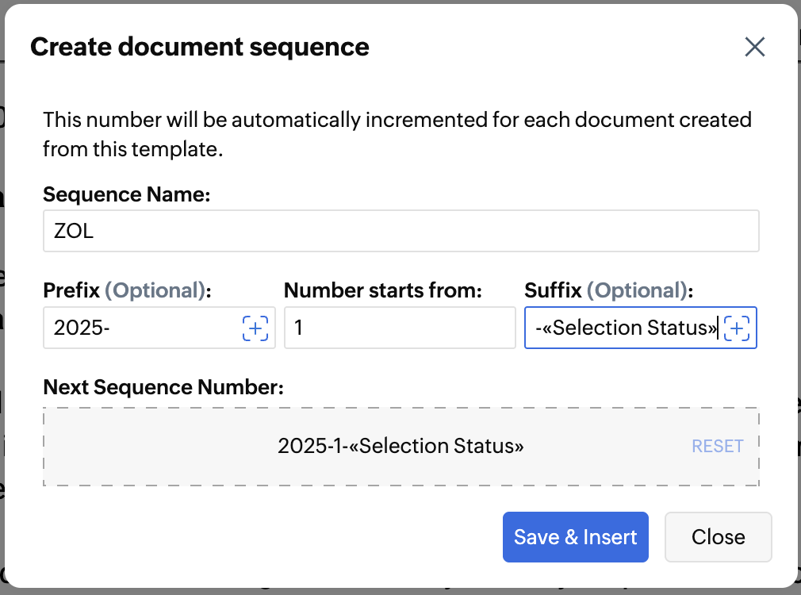
Task: Click the auto-increment description paragraph
Action: [x=397, y=134]
